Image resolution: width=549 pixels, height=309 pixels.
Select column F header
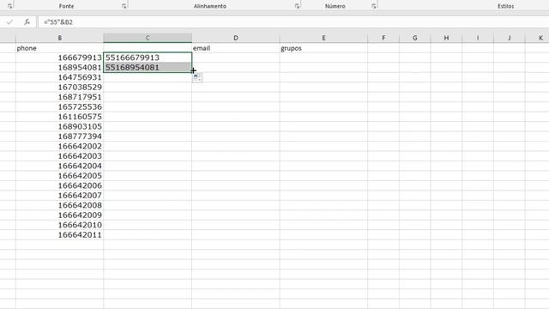point(383,38)
